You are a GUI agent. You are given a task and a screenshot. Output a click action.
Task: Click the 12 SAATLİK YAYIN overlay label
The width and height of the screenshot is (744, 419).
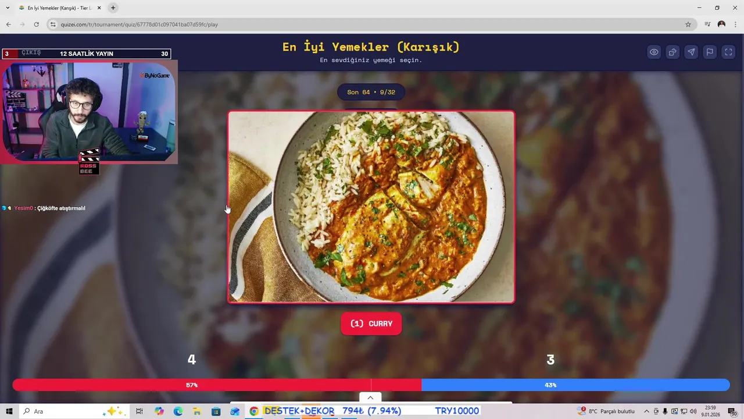point(87,54)
